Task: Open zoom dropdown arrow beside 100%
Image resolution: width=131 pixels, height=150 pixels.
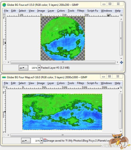Action: pos(39,68)
